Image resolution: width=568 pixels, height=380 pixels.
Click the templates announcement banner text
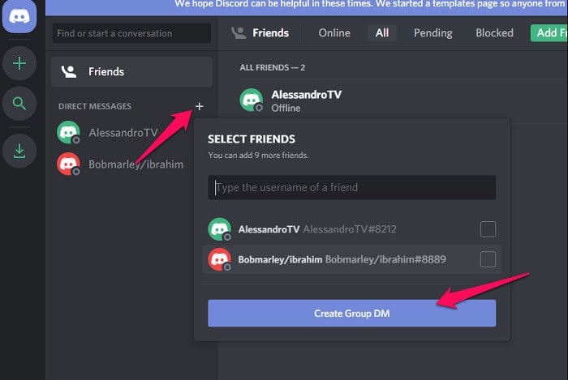[x=371, y=4]
